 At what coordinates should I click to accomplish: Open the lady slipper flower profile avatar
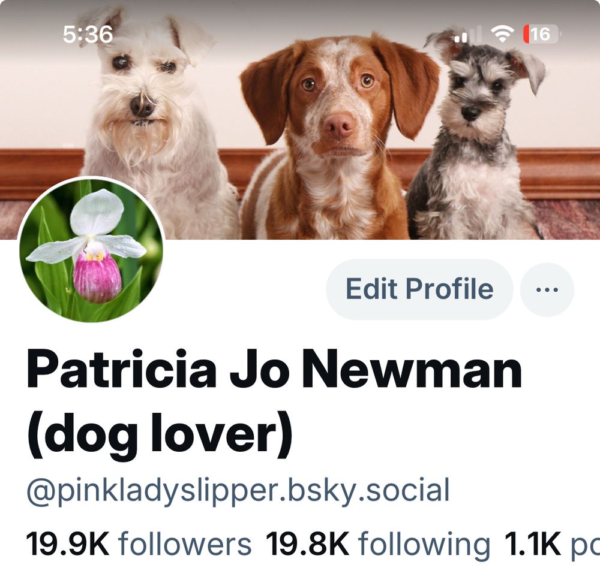pyautogui.click(x=91, y=249)
